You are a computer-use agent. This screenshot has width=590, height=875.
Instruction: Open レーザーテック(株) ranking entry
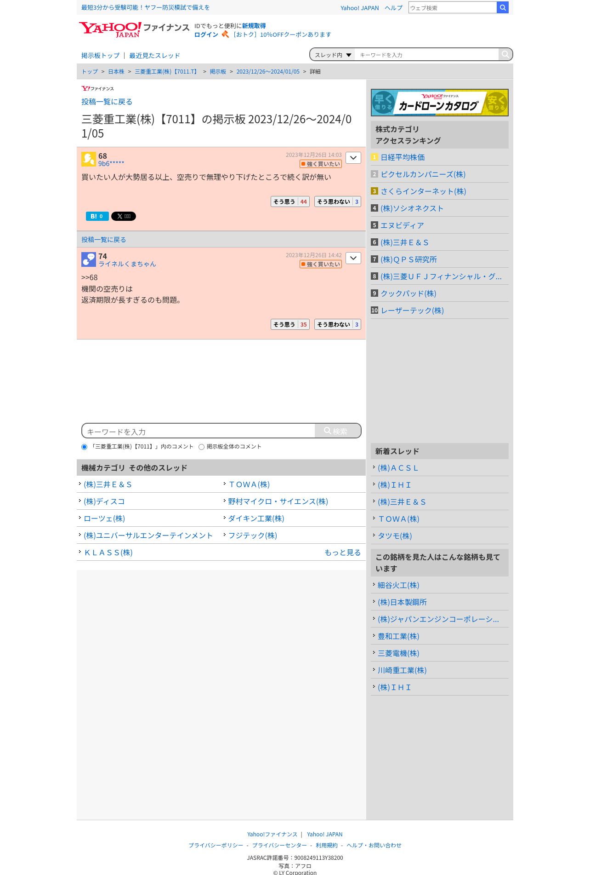click(x=412, y=311)
